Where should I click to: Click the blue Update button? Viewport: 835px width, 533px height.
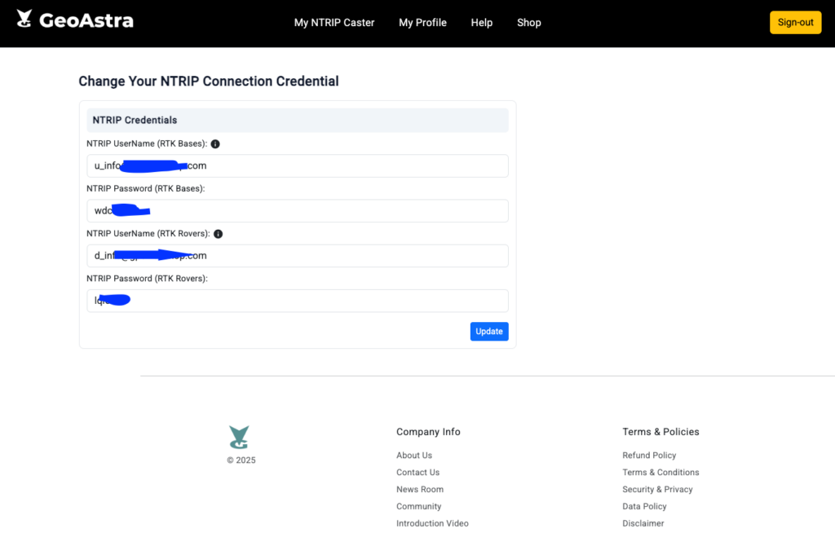point(489,332)
